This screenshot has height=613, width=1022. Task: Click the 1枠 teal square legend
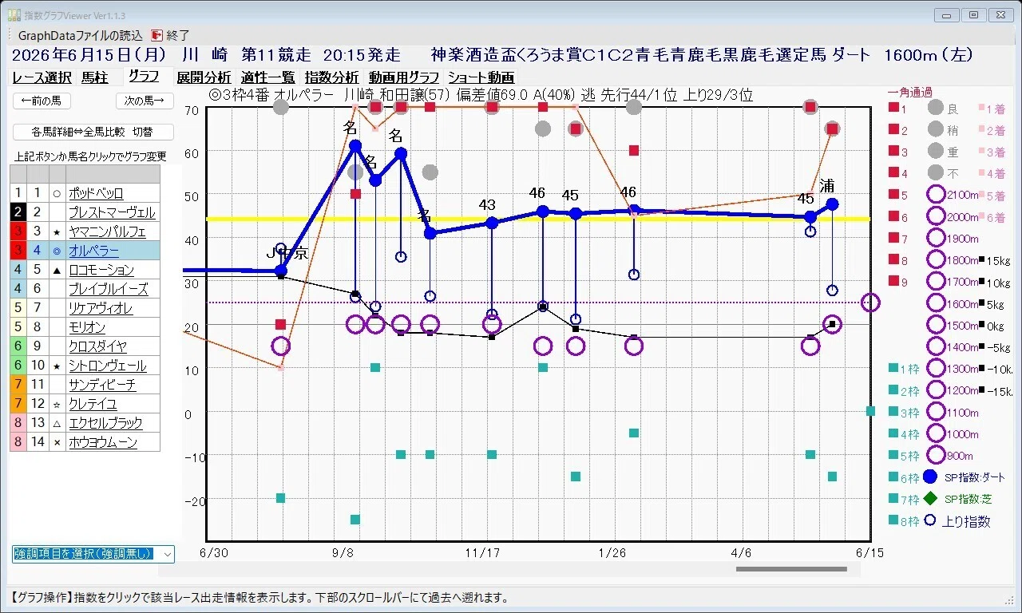pos(893,369)
